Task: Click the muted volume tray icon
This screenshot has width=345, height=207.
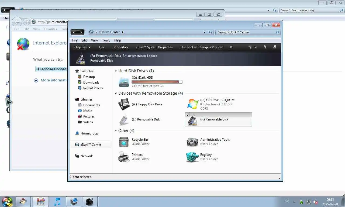Action: point(316,202)
